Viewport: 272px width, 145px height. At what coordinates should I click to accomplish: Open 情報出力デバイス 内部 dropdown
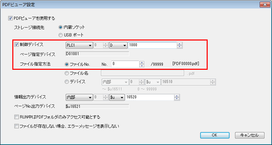pos(79,98)
